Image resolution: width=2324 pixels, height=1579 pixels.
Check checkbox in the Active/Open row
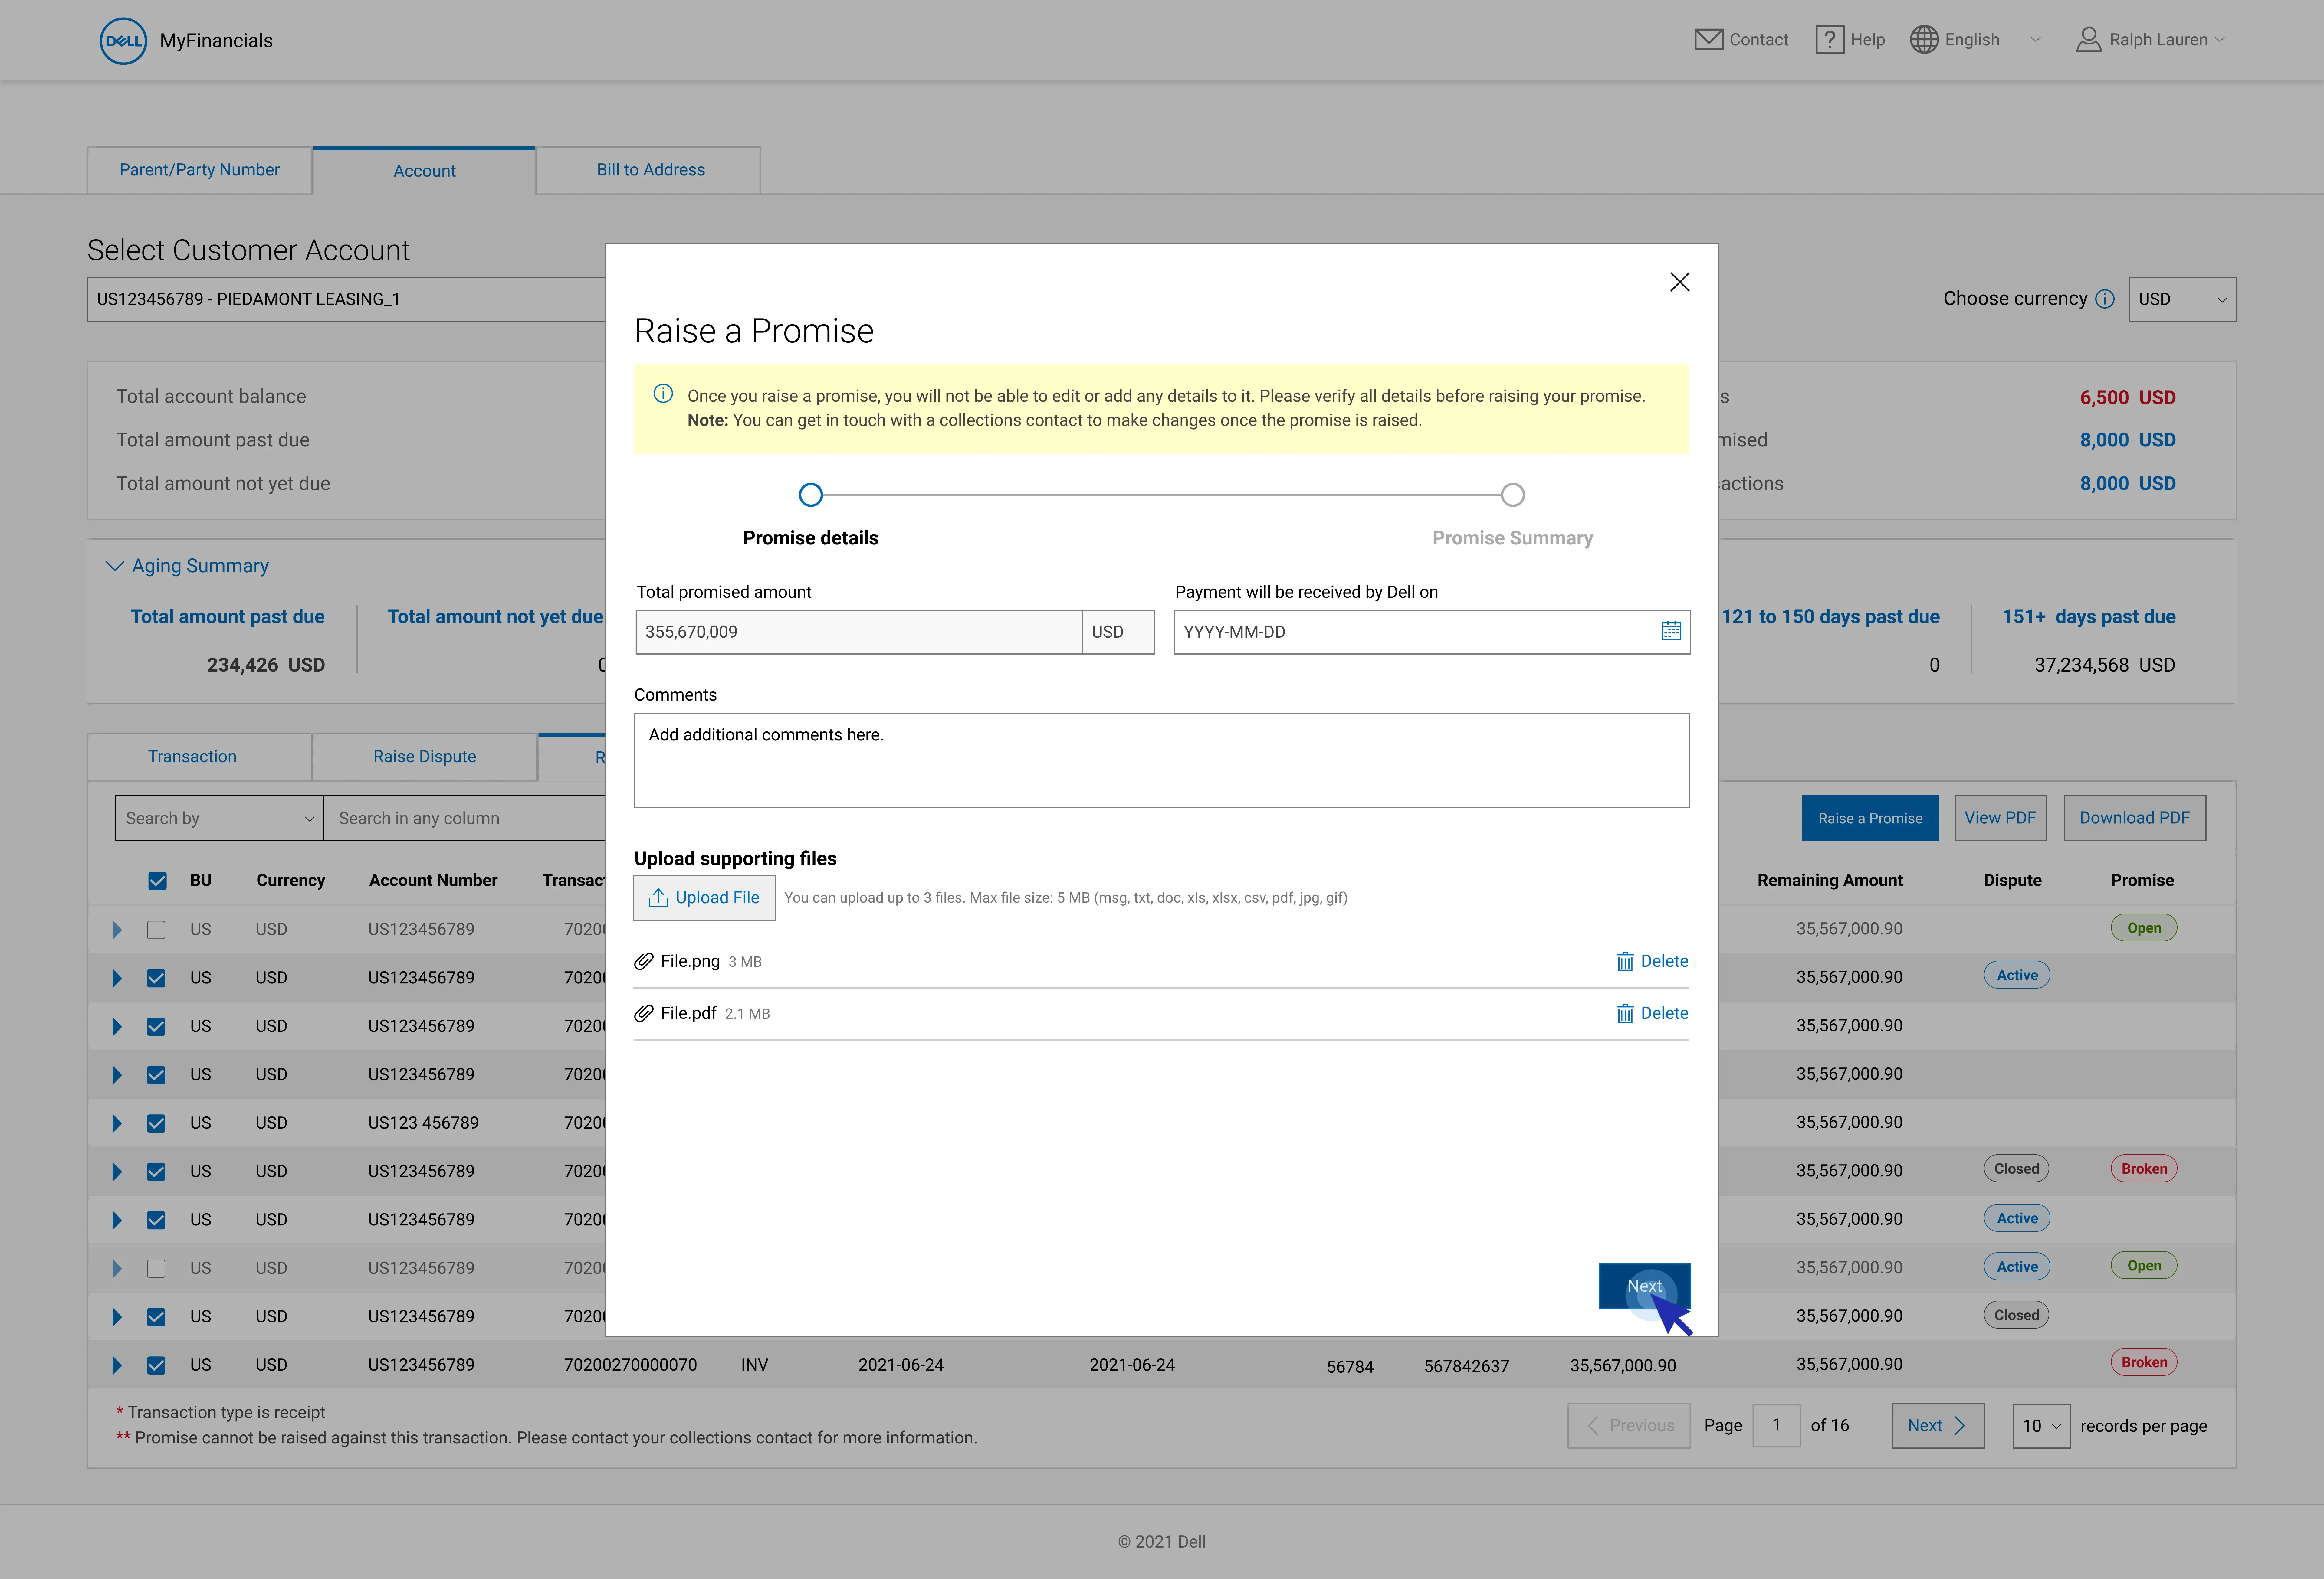click(x=156, y=1268)
